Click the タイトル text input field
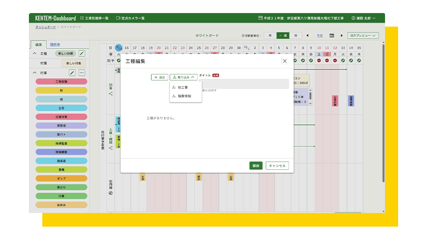The height and width of the screenshot is (240, 427). point(244,84)
